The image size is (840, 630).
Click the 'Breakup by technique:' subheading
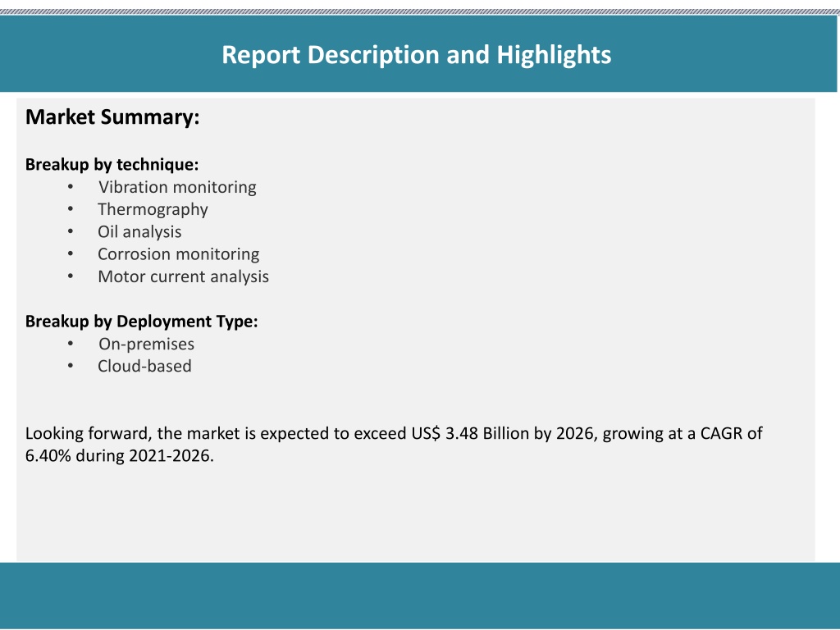(112, 164)
